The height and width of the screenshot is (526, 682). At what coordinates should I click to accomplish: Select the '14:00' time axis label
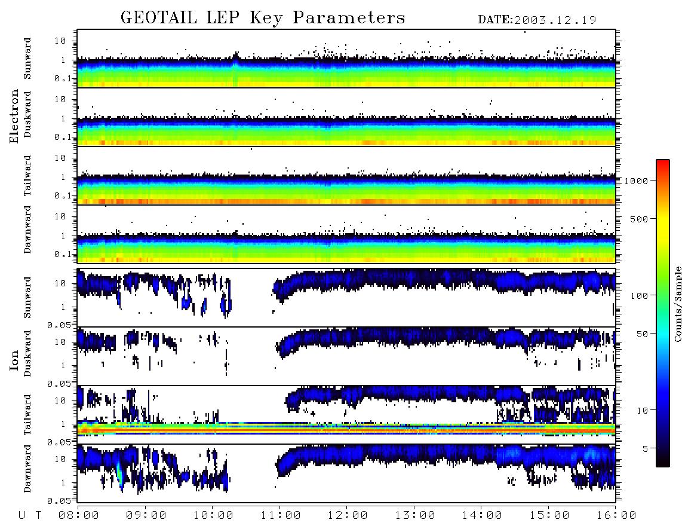point(482,516)
